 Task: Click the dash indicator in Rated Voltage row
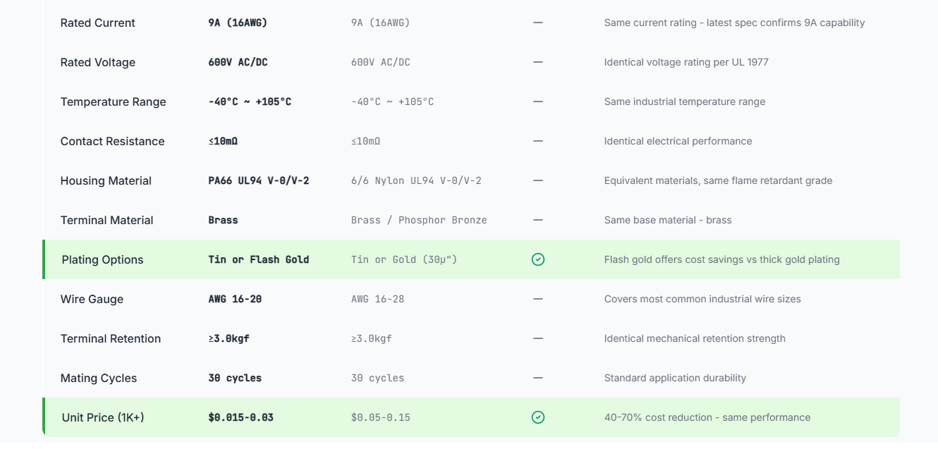tap(538, 62)
